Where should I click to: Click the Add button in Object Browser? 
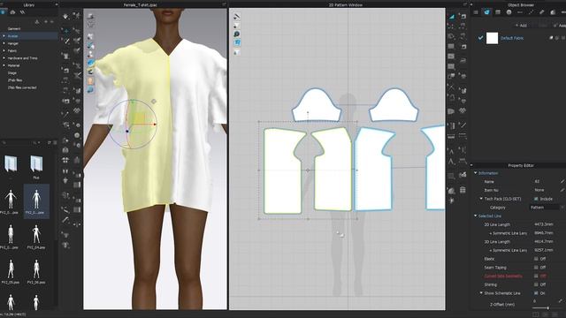pos(521,26)
